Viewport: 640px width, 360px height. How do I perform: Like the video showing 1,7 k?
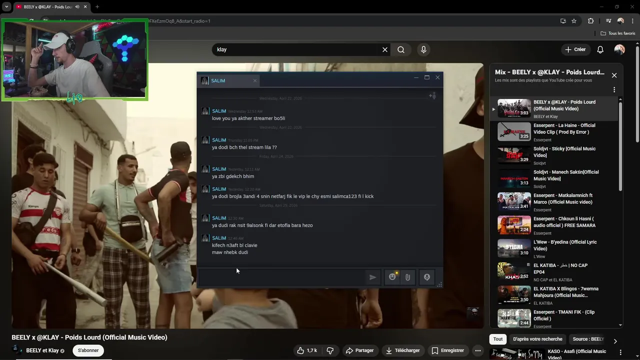coord(307,350)
